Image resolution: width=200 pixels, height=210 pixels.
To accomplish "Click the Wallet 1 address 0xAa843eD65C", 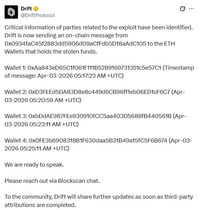I will 94,68.
